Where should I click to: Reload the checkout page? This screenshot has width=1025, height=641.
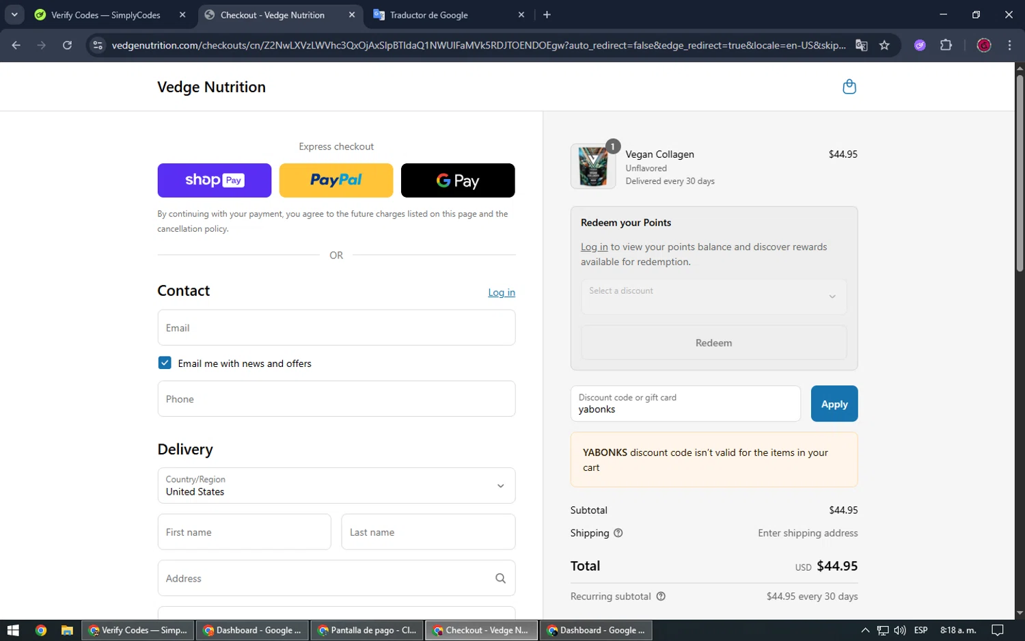[x=67, y=45]
